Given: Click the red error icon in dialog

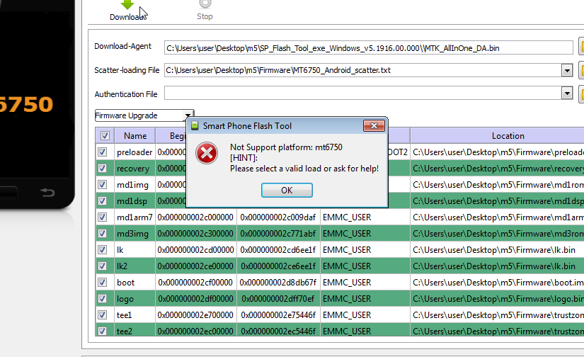Looking at the screenshot, I should [207, 154].
